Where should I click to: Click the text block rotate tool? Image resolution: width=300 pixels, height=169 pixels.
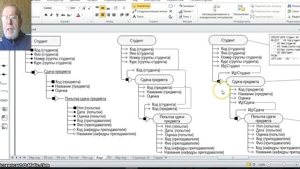[x=171, y=17]
